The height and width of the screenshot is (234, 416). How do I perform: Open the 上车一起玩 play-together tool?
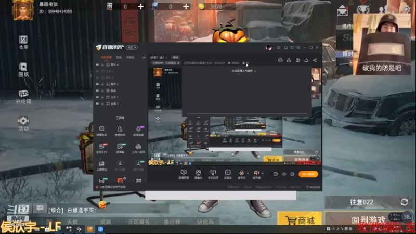pyautogui.click(x=138, y=148)
